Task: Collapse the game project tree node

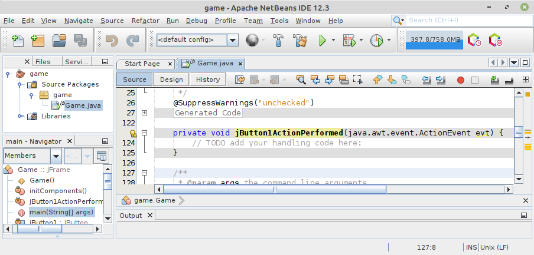Action: click(8, 74)
